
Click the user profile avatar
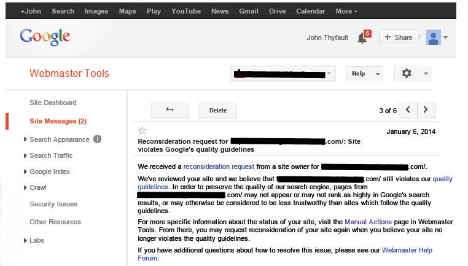coord(434,37)
